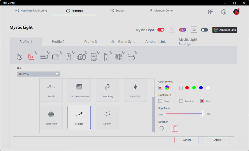The width and height of the screenshot is (249, 151).
Task: Pick the blue color swatch
Action: pos(201,88)
